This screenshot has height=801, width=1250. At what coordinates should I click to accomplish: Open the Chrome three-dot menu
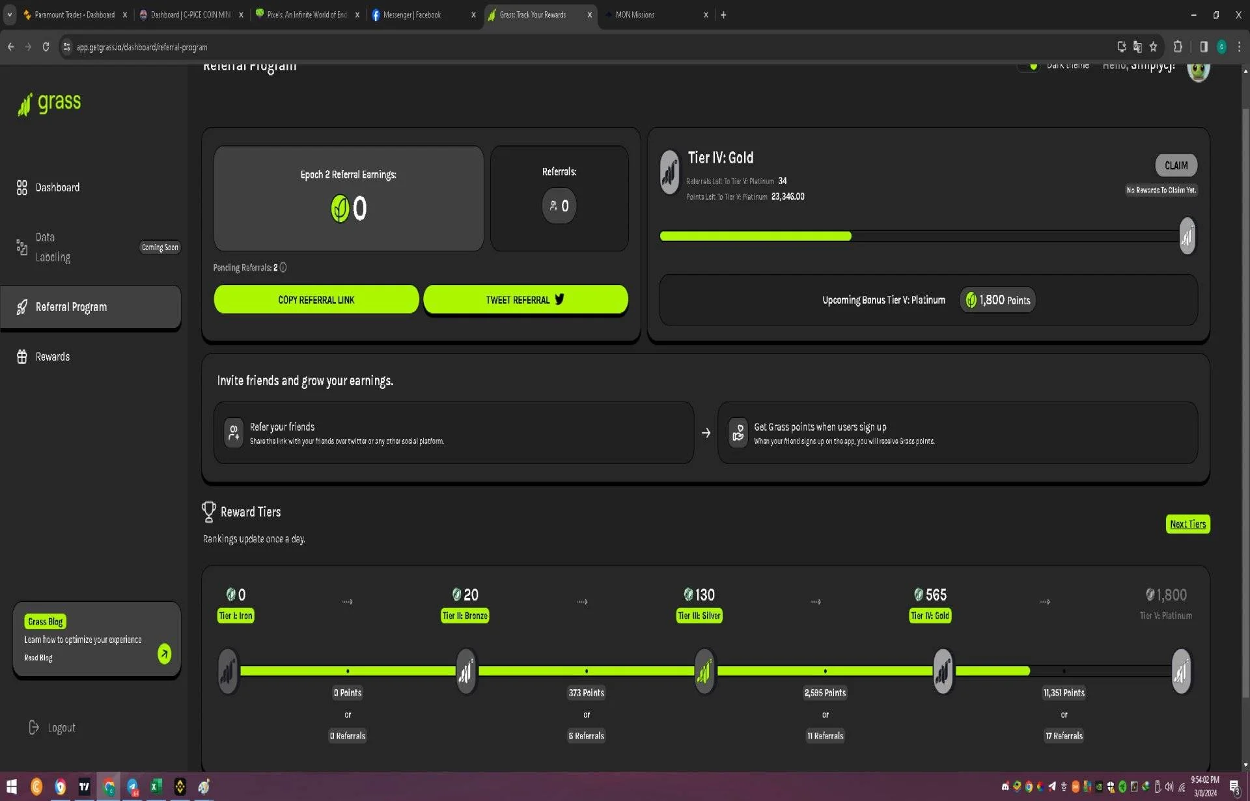1239,47
